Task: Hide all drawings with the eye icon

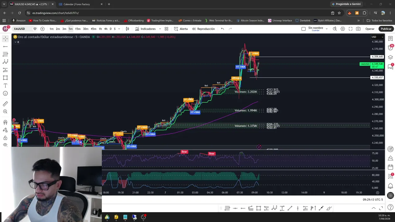Action: point(5,145)
